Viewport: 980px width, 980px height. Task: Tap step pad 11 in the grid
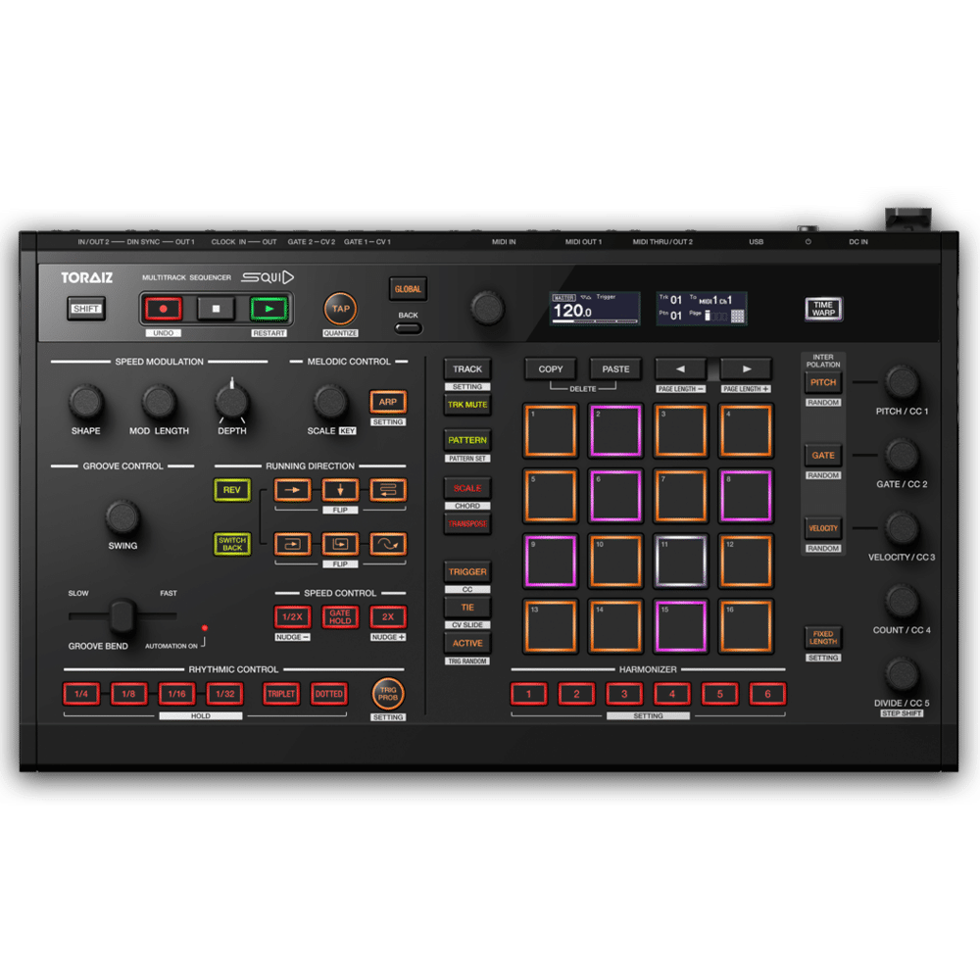[x=680, y=560]
